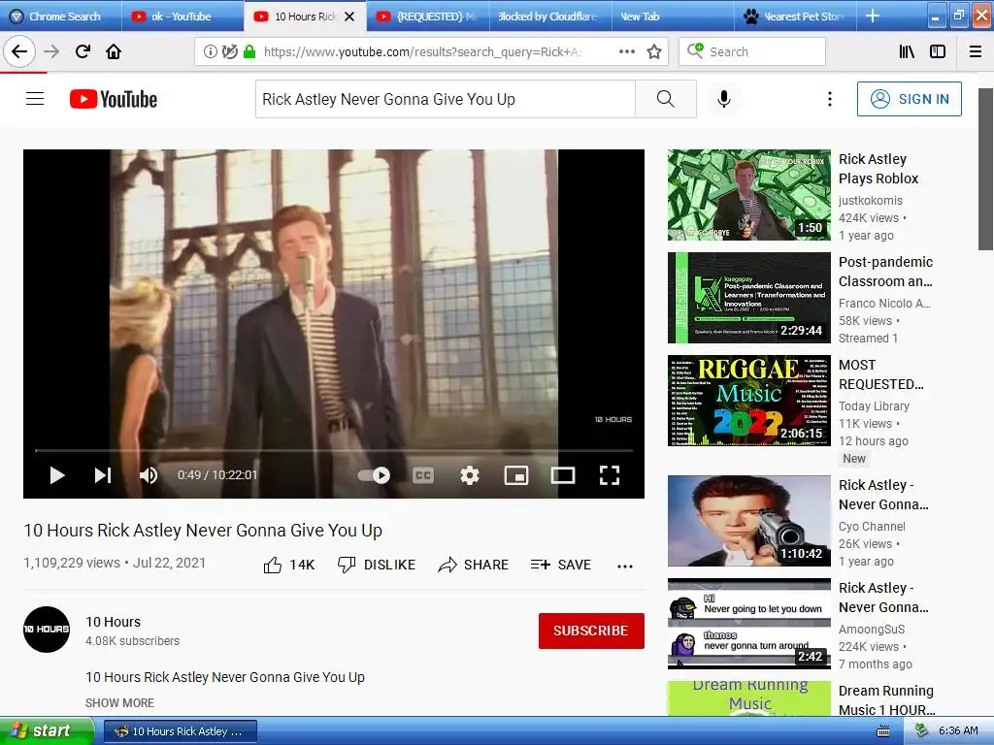This screenshot has height=745, width=994.
Task: Mute the video volume
Action: pos(149,475)
